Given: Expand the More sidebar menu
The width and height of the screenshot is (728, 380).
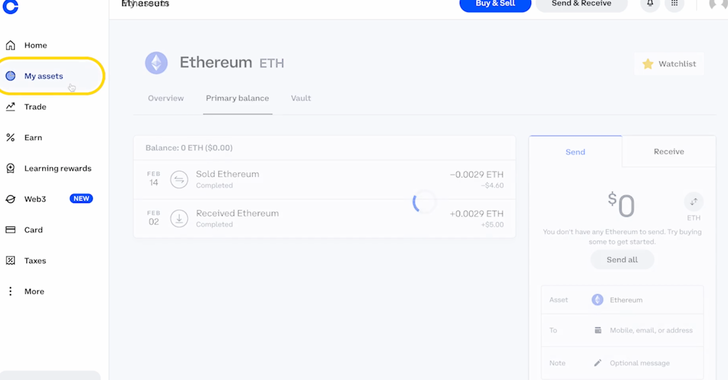Looking at the screenshot, I should click(x=25, y=291).
